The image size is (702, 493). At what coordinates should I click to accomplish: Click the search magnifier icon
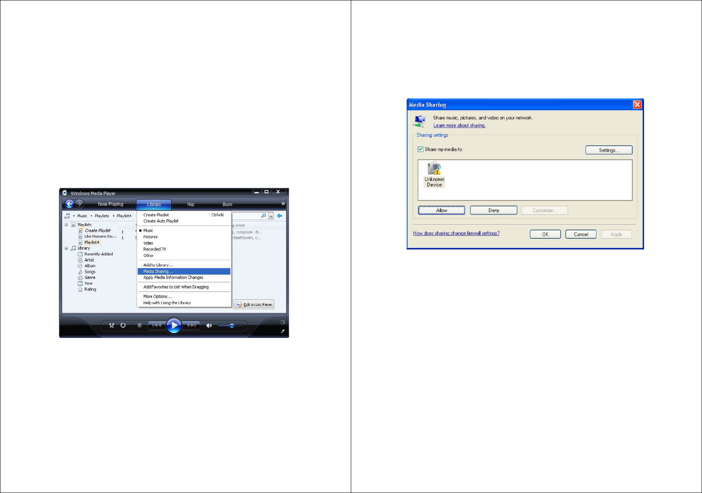tap(264, 216)
